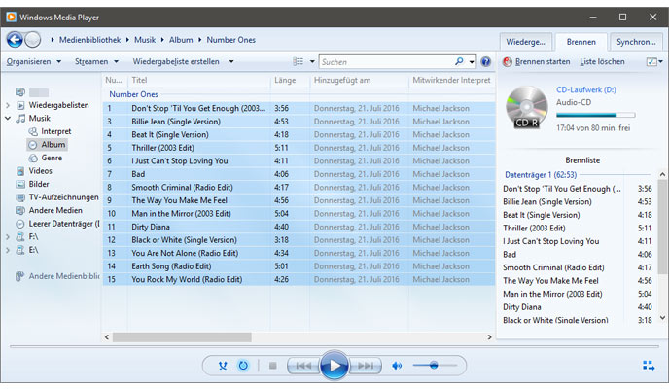
Task: Open the burn options dropdown arrow
Action: (661, 62)
